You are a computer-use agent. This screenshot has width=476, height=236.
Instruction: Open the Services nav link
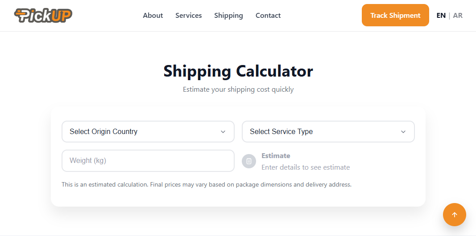(x=188, y=16)
